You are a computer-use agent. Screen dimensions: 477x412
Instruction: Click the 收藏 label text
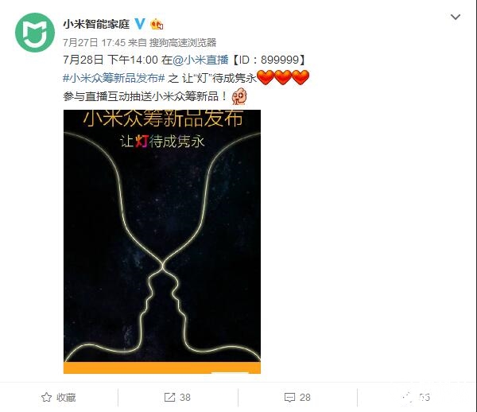[66, 398]
